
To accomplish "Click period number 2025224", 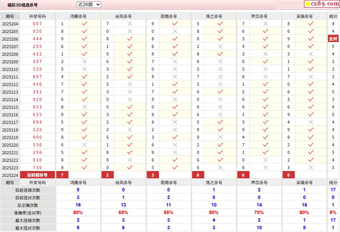I will click(10, 175).
